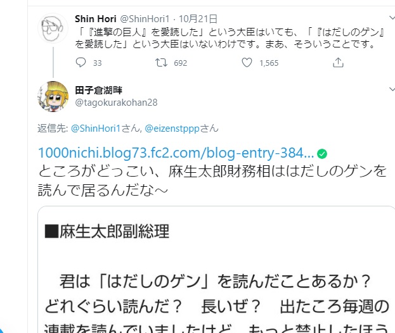
Task: Expand Shin Hori tweet options chevron
Action: pyautogui.click(x=392, y=18)
